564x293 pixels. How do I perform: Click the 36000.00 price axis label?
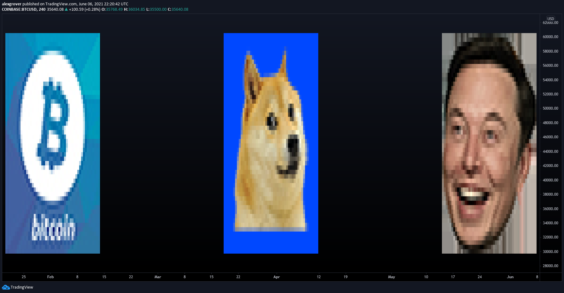click(550, 209)
